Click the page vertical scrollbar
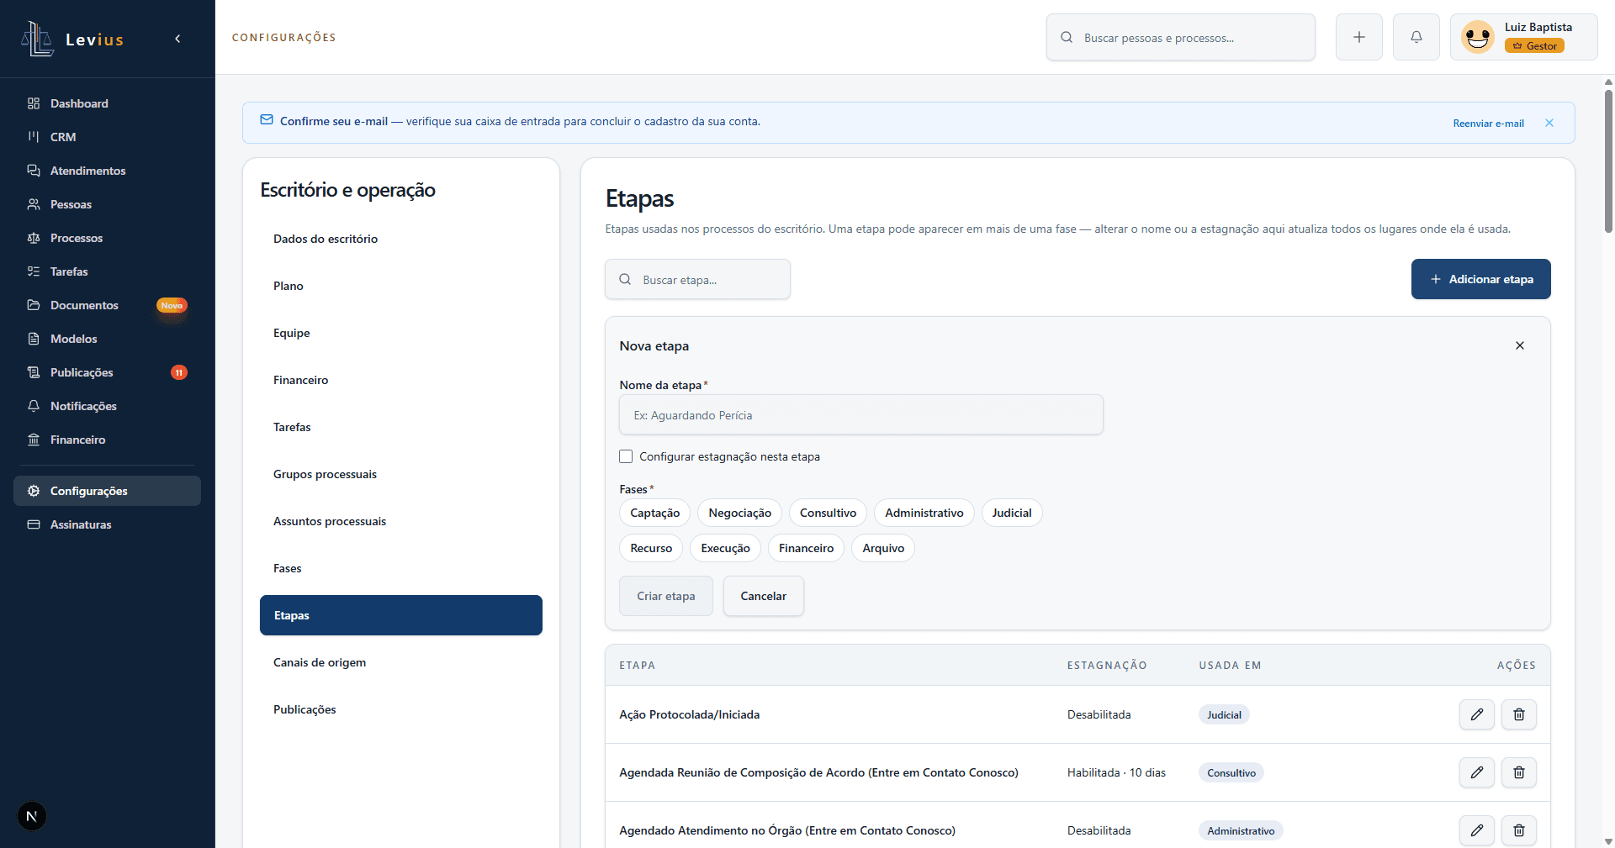 [x=1608, y=160]
